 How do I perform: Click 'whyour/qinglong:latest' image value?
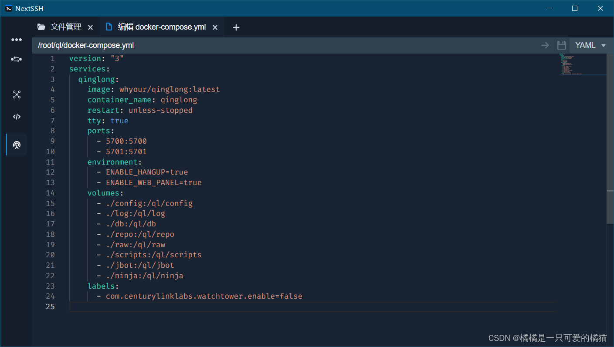pos(170,89)
